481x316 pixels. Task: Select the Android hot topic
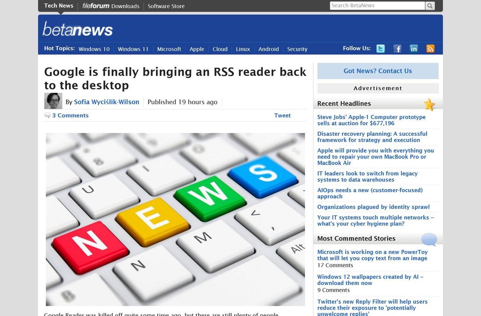click(269, 49)
